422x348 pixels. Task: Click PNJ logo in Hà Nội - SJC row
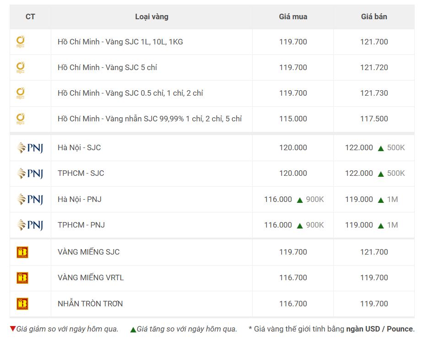[30, 147]
